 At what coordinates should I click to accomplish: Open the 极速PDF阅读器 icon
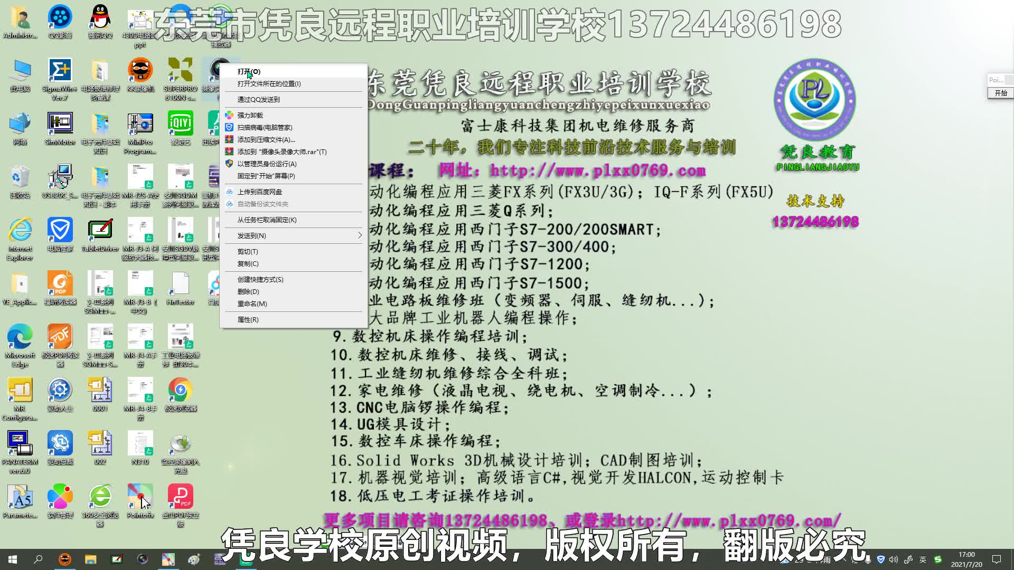point(60,346)
